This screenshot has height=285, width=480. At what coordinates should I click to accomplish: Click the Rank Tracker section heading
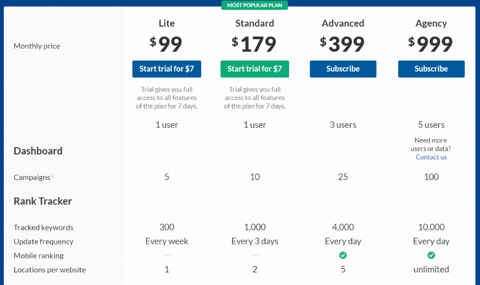[x=43, y=201]
